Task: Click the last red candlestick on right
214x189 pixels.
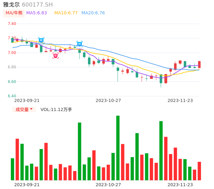Action: (199, 65)
